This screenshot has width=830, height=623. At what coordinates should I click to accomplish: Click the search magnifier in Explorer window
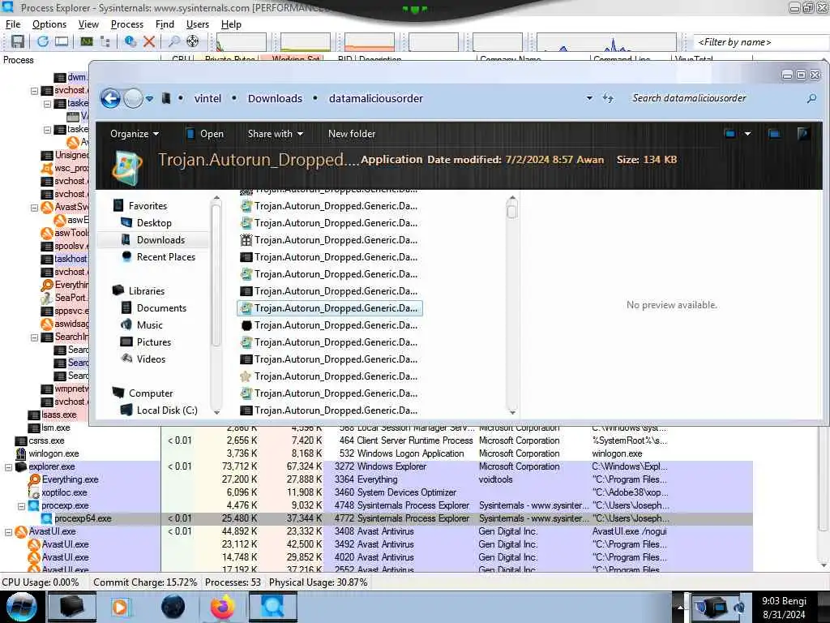(x=811, y=98)
